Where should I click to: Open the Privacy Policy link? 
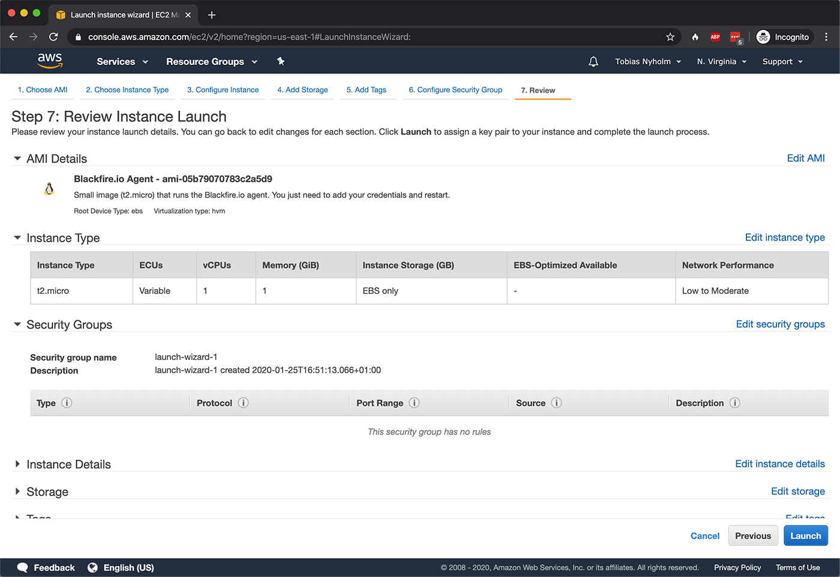pyautogui.click(x=737, y=567)
